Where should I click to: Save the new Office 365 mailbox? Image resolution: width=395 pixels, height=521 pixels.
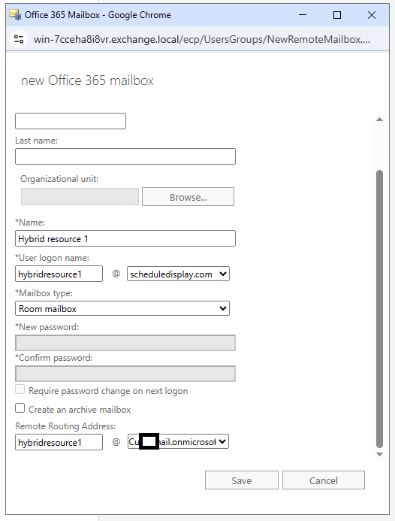[242, 480]
